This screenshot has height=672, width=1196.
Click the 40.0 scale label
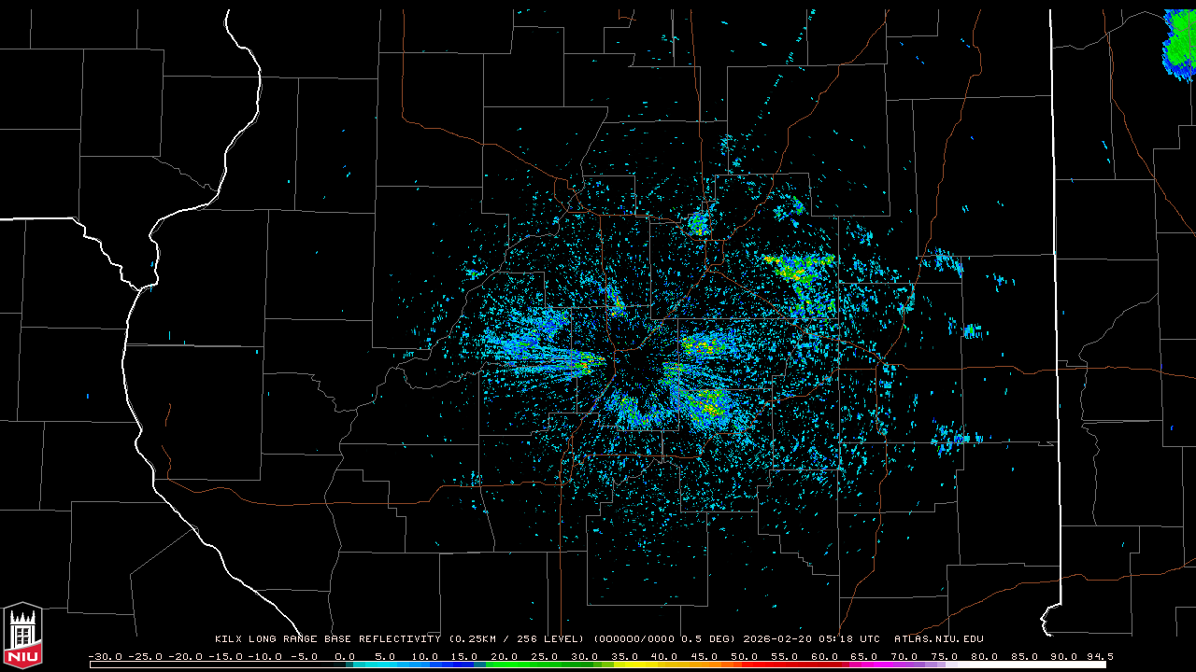point(665,657)
